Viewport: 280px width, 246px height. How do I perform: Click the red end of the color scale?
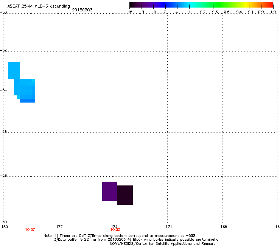(x=271, y=5)
